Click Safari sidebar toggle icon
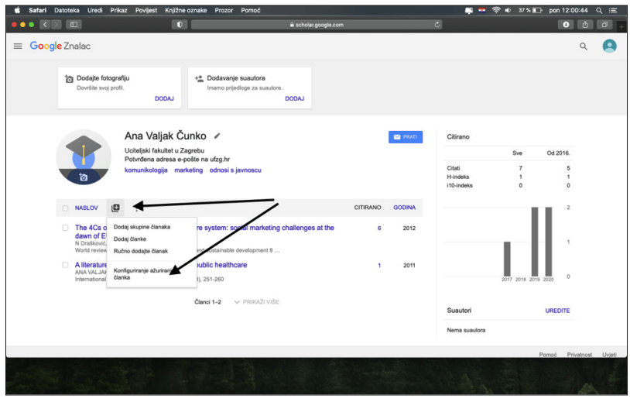 point(74,24)
